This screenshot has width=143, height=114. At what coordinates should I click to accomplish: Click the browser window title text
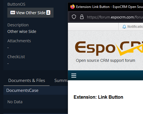pyautogui.click(x=110, y=7)
